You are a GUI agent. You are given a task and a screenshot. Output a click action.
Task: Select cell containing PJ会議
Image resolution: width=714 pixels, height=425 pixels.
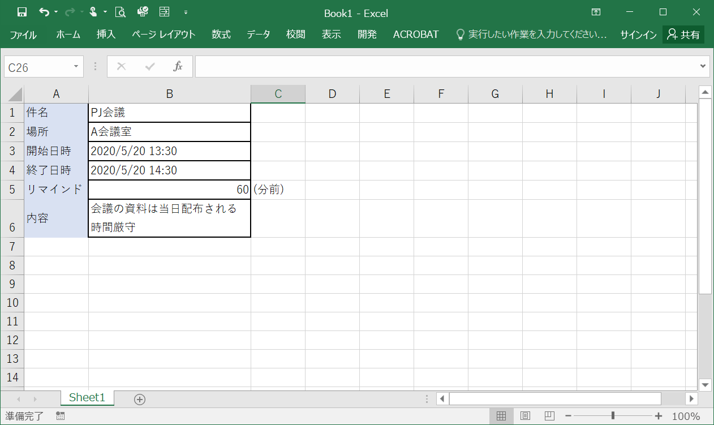pyautogui.click(x=170, y=113)
